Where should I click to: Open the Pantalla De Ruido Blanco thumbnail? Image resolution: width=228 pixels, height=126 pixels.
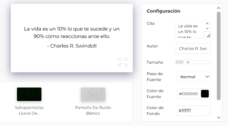pyautogui.click(x=93, y=94)
